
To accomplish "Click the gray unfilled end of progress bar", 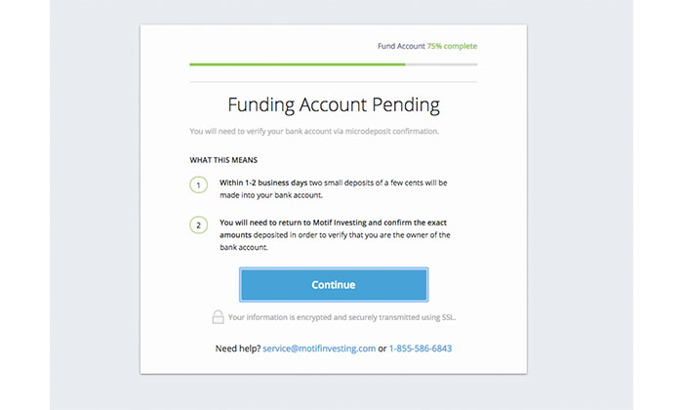I will click(441, 64).
